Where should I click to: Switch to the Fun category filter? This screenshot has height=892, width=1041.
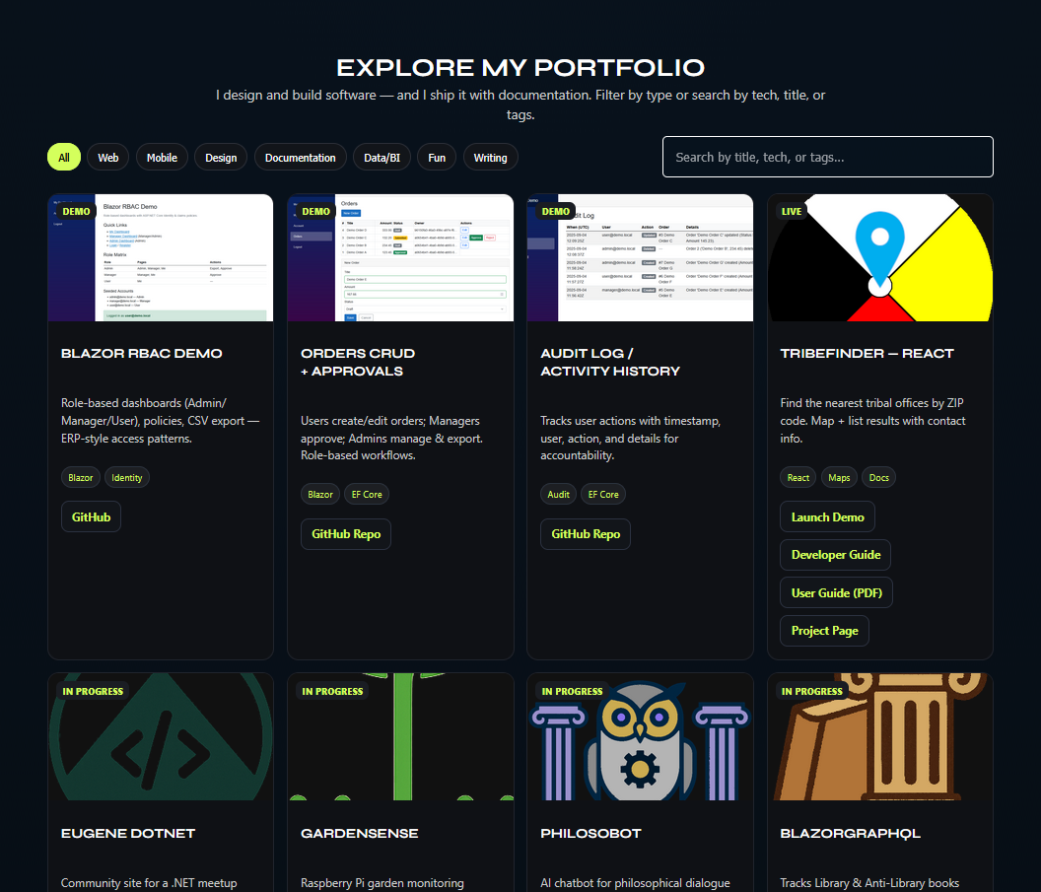pos(436,157)
